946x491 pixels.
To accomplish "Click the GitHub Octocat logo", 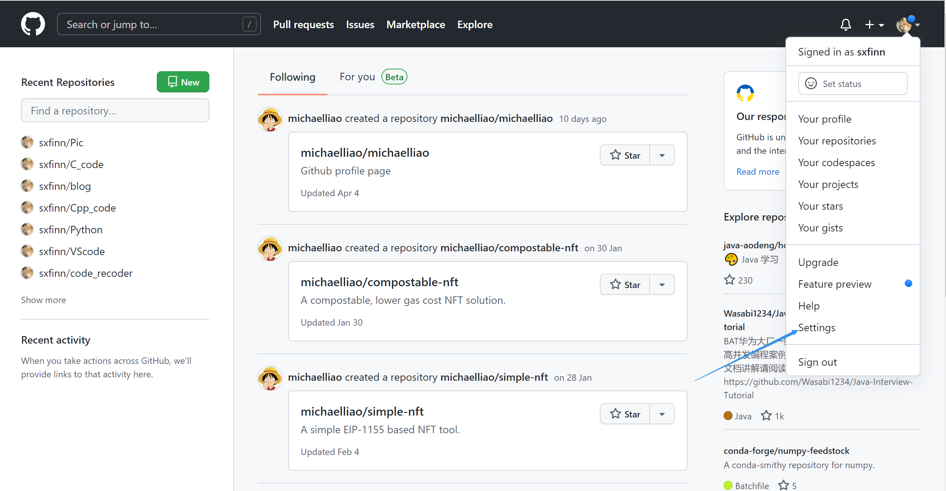I will coord(33,24).
